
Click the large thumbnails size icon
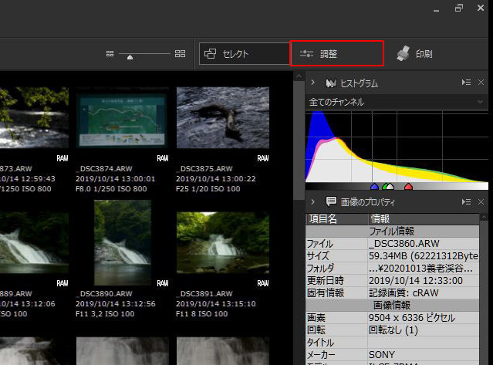coord(180,53)
